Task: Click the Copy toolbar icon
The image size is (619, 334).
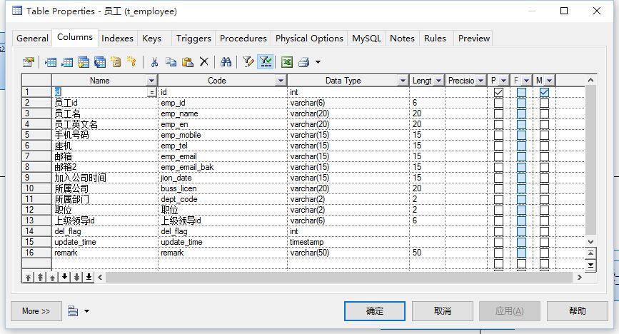Action: [171, 62]
